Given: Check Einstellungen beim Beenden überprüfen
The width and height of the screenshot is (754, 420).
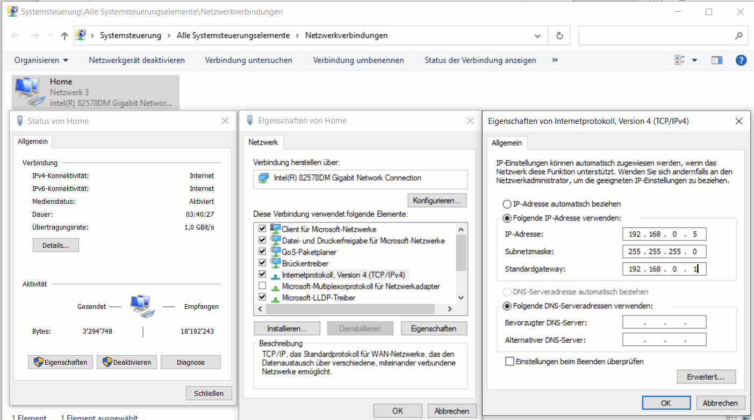Looking at the screenshot, I should [x=509, y=362].
